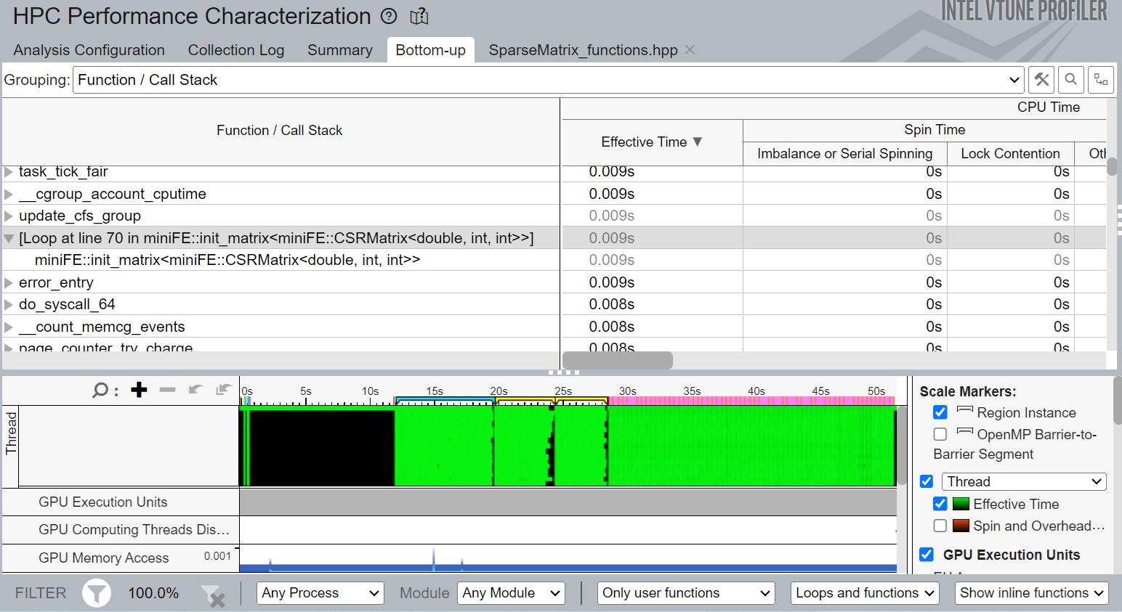
Task: Toggle the GPU Execution Units checkbox
Action: click(927, 555)
